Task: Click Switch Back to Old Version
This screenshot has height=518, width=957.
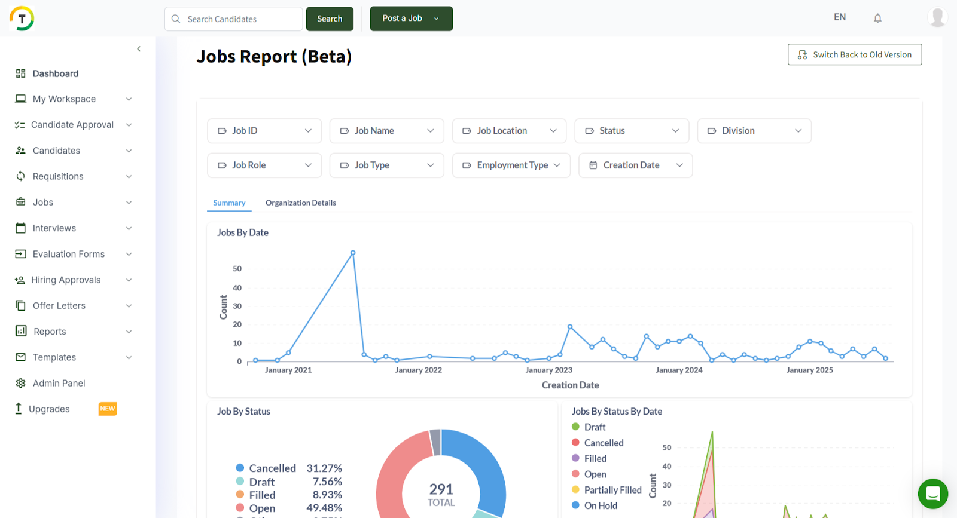Action: pos(854,54)
